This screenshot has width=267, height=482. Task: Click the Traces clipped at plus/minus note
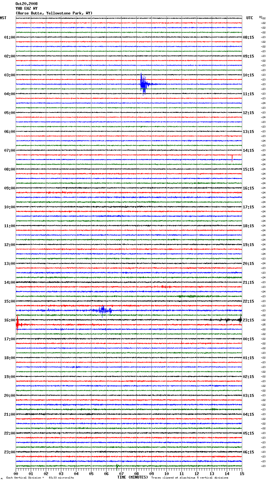pos(190,478)
